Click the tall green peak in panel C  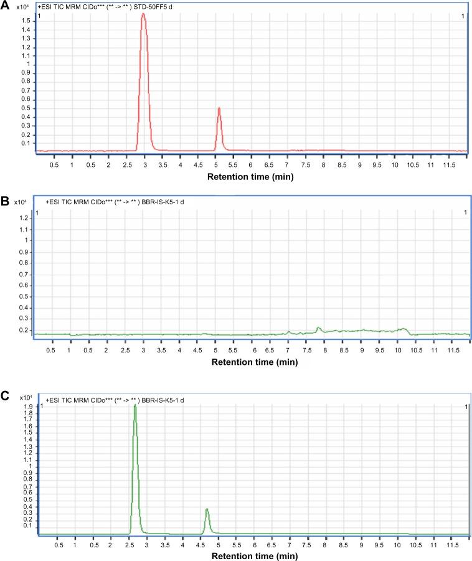coord(135,469)
